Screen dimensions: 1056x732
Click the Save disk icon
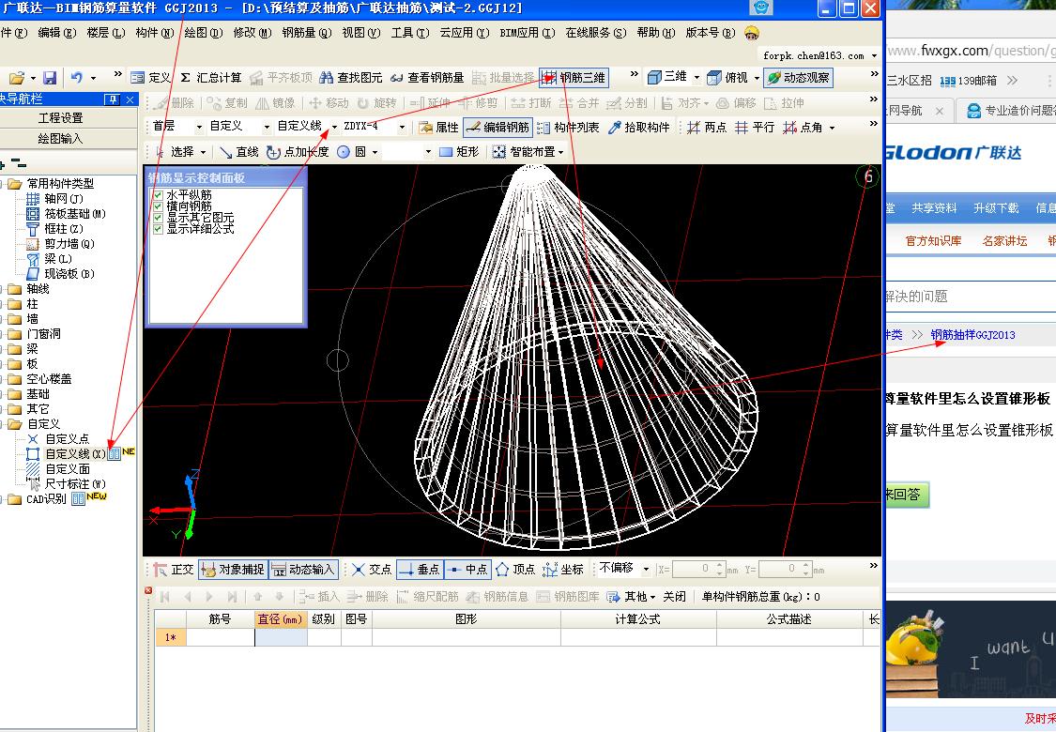click(50, 78)
